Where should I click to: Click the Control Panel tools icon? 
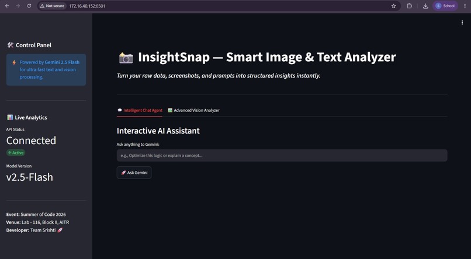pyautogui.click(x=10, y=45)
